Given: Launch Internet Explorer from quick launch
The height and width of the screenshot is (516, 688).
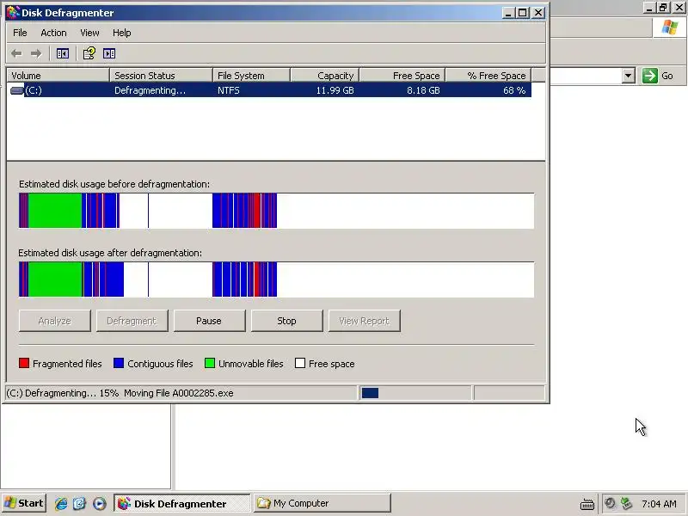Looking at the screenshot, I should pyautogui.click(x=61, y=503).
